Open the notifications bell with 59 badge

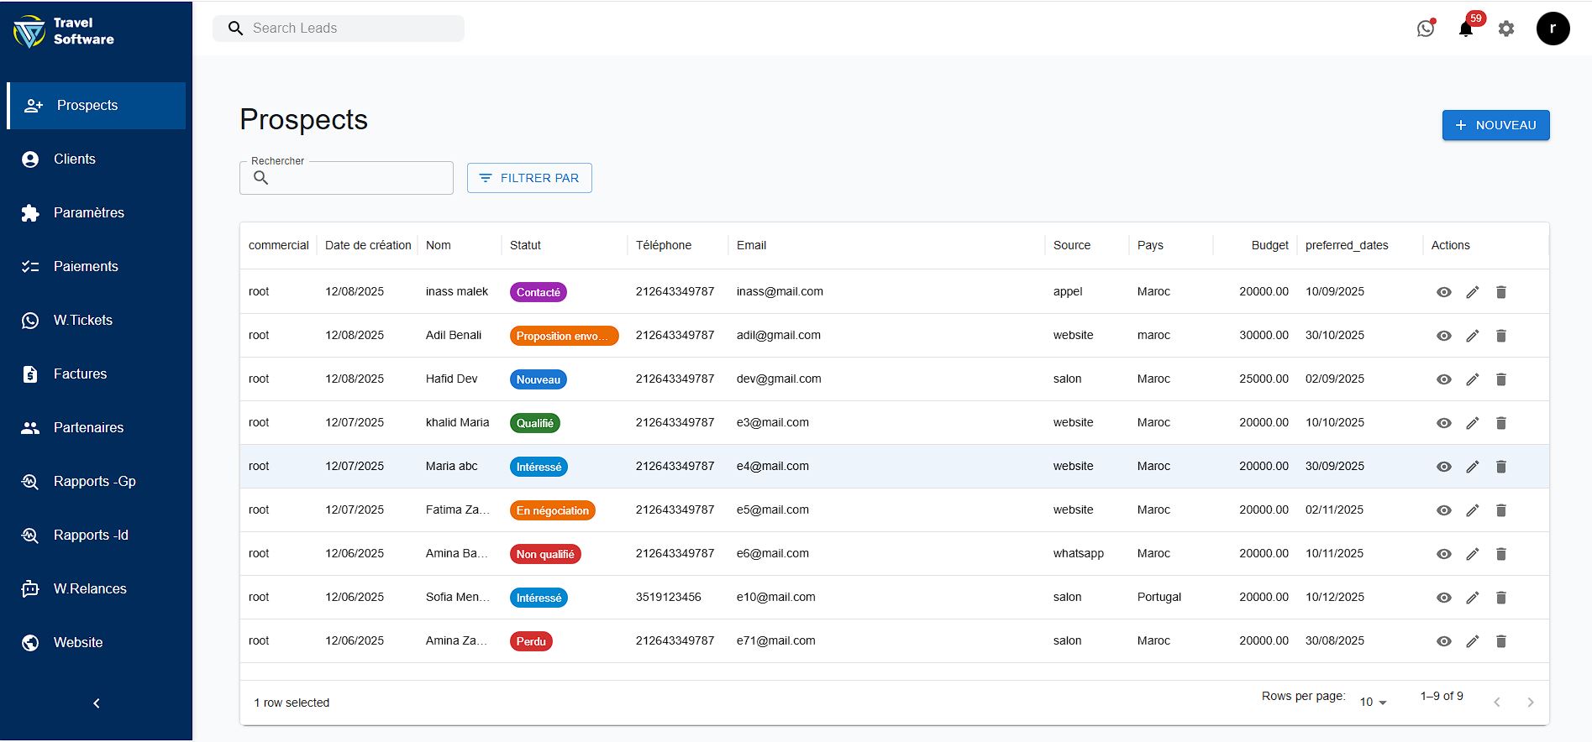1466,29
